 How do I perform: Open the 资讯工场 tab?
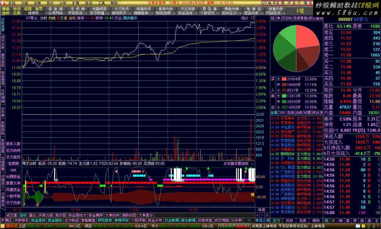click(262, 220)
